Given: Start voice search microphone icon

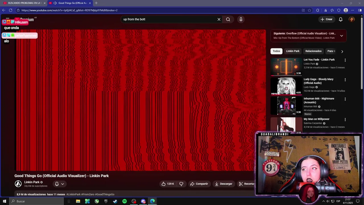Looking at the screenshot, I should [x=241, y=19].
